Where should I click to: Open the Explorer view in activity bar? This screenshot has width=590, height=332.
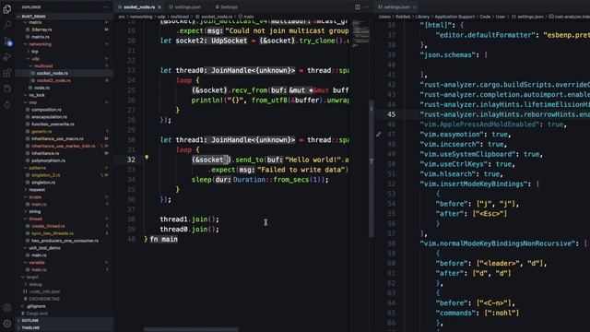[x=7, y=8]
